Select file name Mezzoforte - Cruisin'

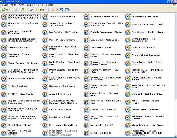coord(101,125)
